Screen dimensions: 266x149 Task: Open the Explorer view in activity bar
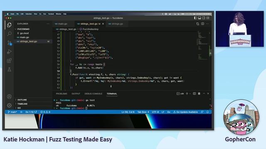tap(9, 25)
